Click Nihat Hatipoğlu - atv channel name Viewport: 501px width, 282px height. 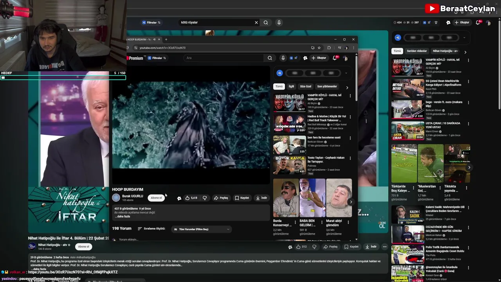point(52,245)
